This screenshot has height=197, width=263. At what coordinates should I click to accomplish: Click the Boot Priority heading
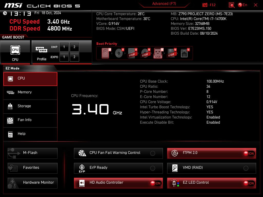pos(107,44)
